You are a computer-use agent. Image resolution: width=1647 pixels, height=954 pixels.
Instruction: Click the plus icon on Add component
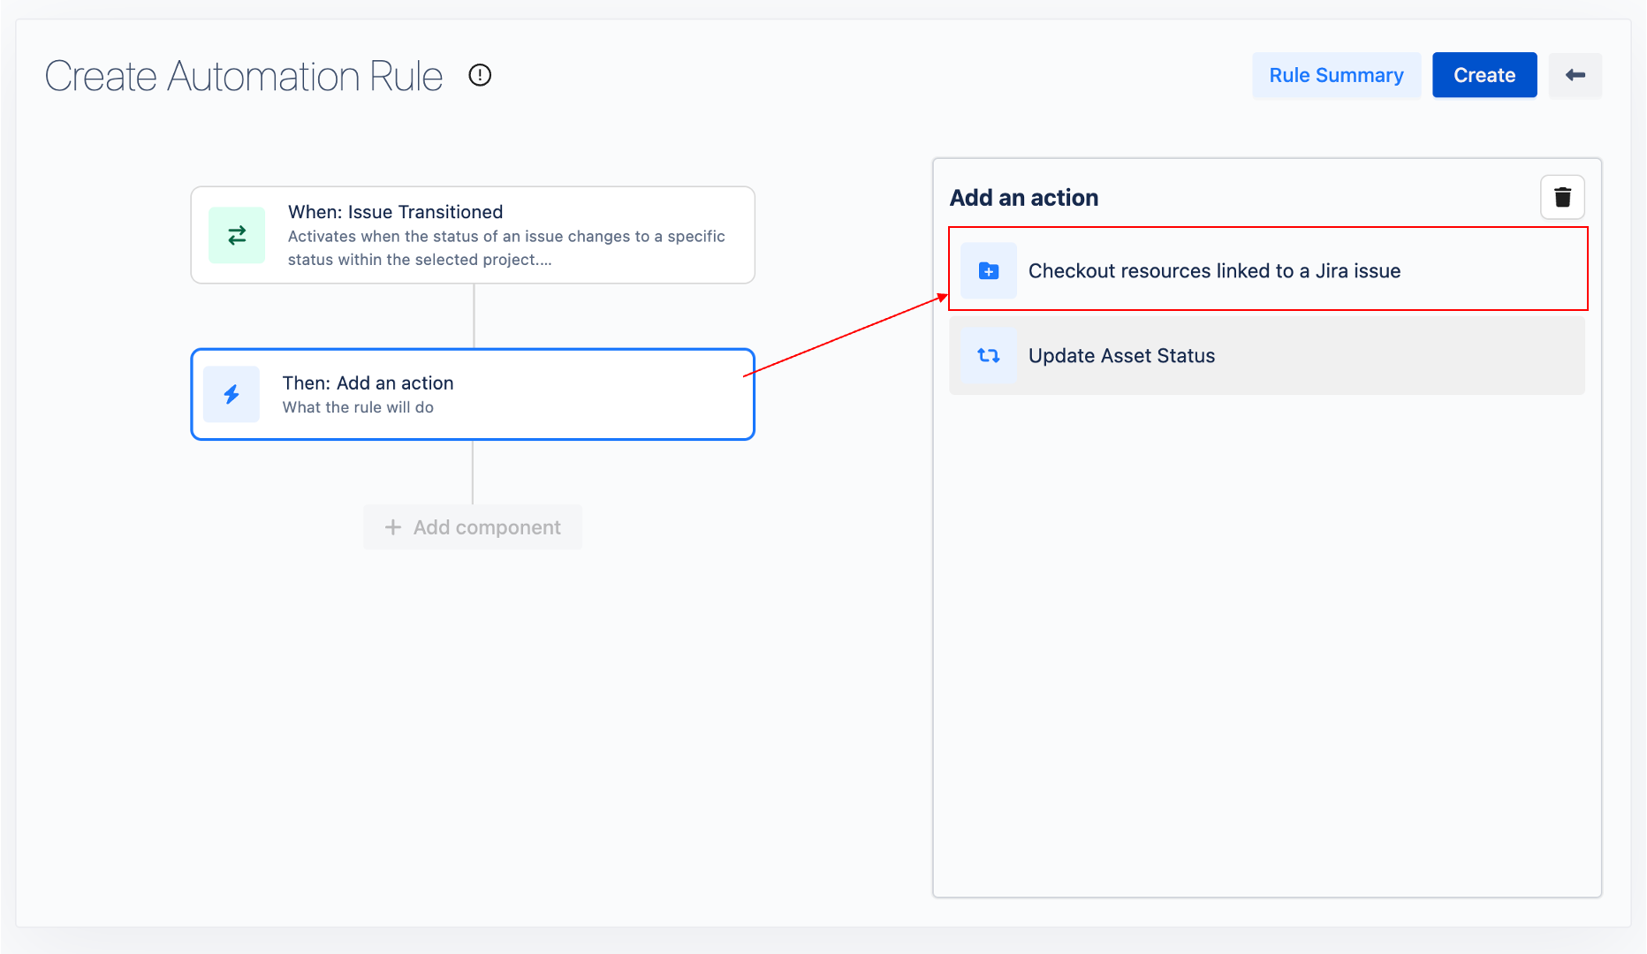393,527
